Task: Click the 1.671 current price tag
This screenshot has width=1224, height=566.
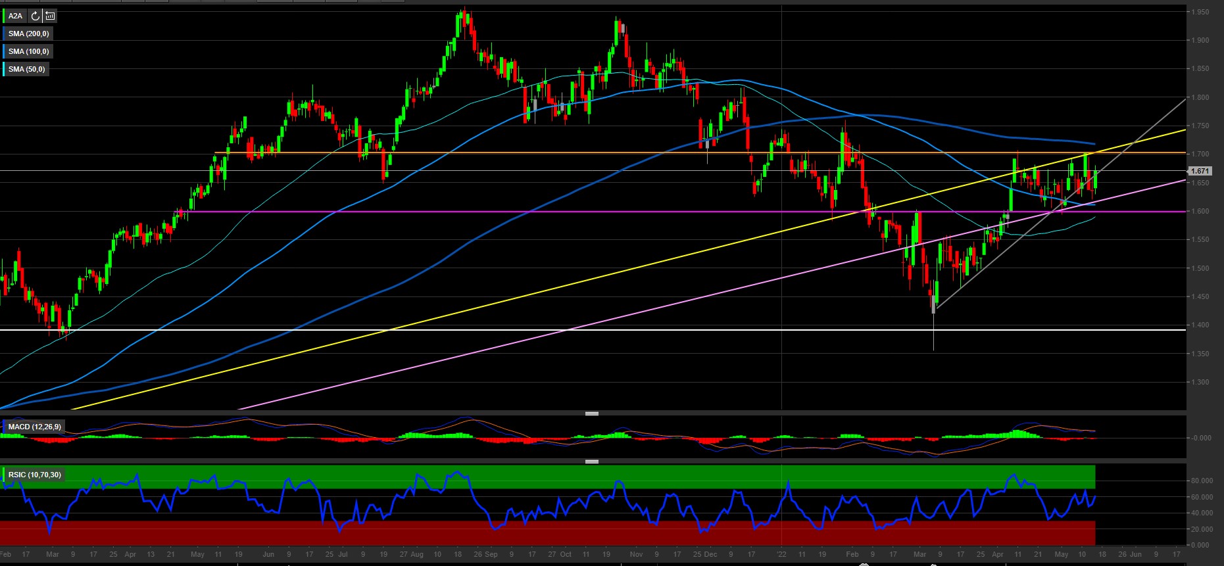Action: [1200, 171]
